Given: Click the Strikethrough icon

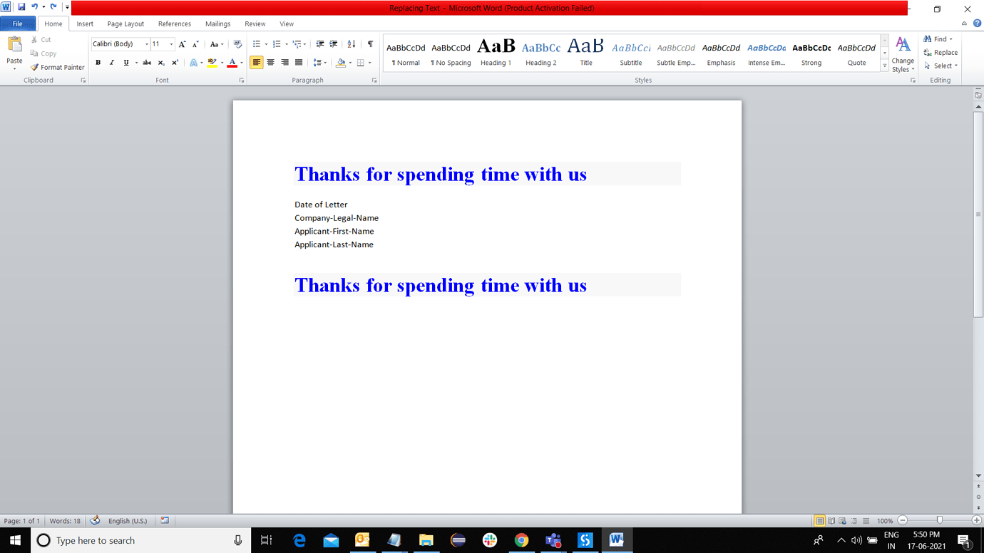Looking at the screenshot, I should pos(146,63).
